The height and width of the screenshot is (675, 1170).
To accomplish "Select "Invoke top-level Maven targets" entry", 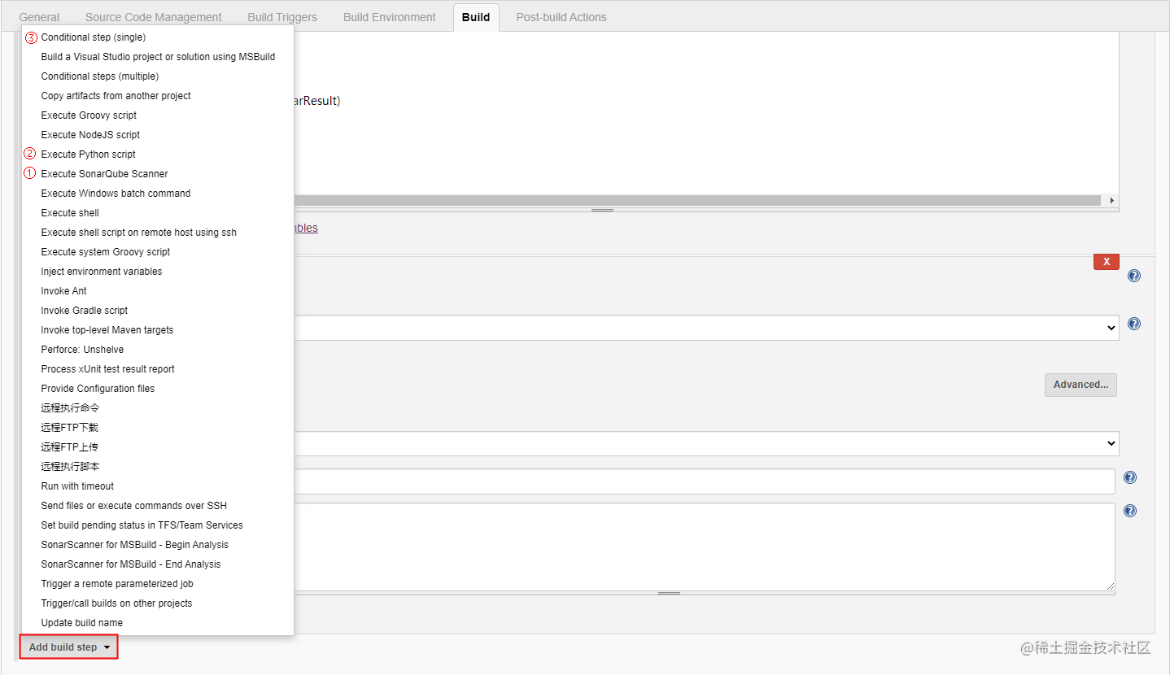I will (x=107, y=329).
